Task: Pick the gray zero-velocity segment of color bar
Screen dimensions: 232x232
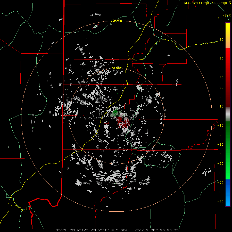Action: (x=228, y=114)
